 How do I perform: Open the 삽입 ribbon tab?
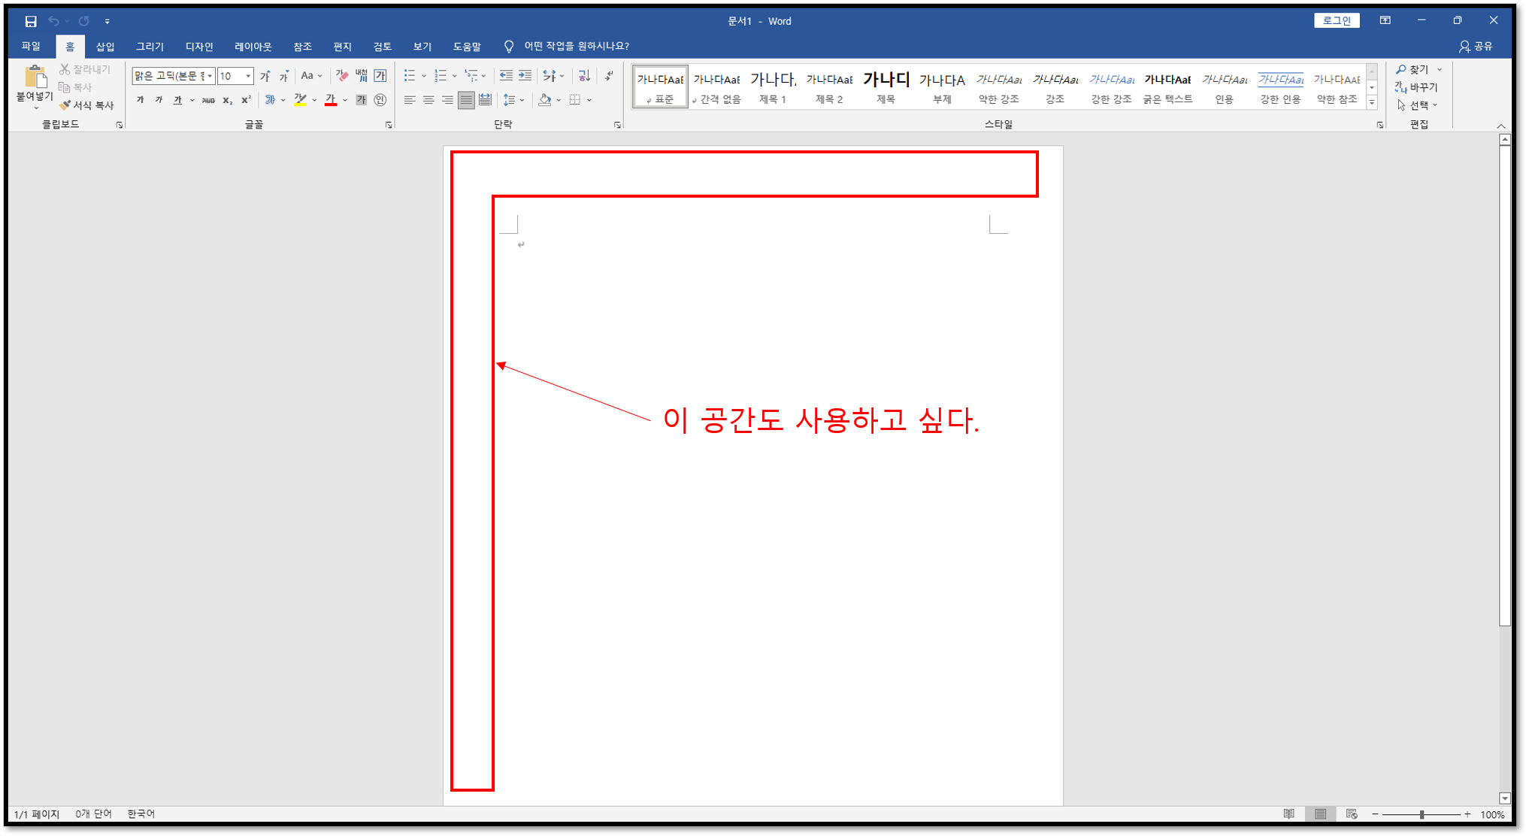(x=105, y=47)
